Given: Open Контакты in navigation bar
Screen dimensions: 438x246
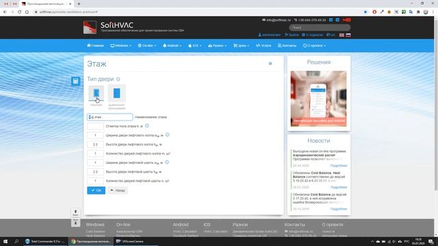Looking at the screenshot, I should (x=287, y=46).
